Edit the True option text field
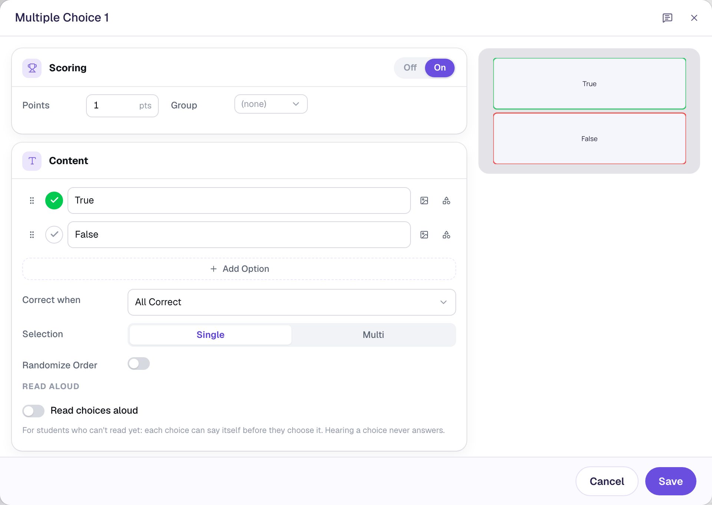 pyautogui.click(x=239, y=201)
